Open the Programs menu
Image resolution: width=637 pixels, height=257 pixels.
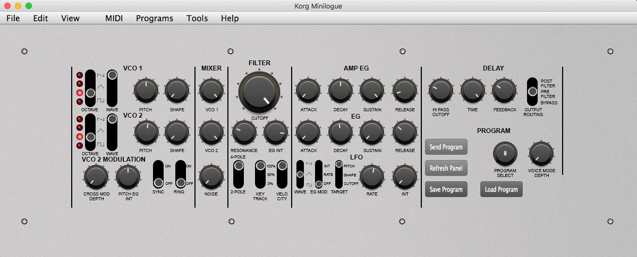coord(154,18)
